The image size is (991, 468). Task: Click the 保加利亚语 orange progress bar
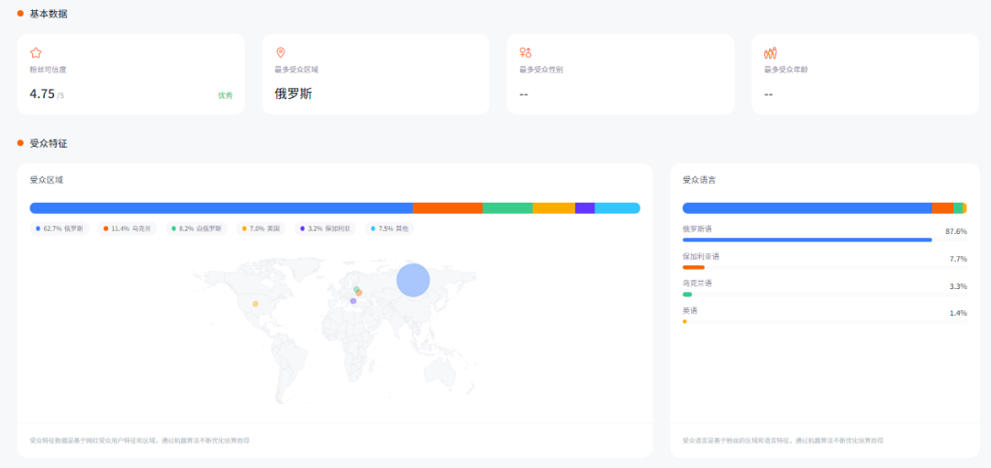coord(694,267)
